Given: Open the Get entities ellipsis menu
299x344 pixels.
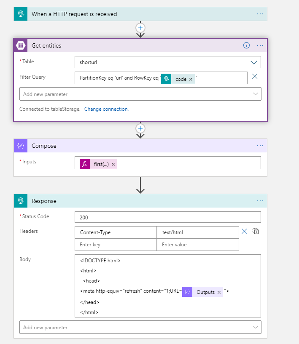Looking at the screenshot, I should pos(260,45).
